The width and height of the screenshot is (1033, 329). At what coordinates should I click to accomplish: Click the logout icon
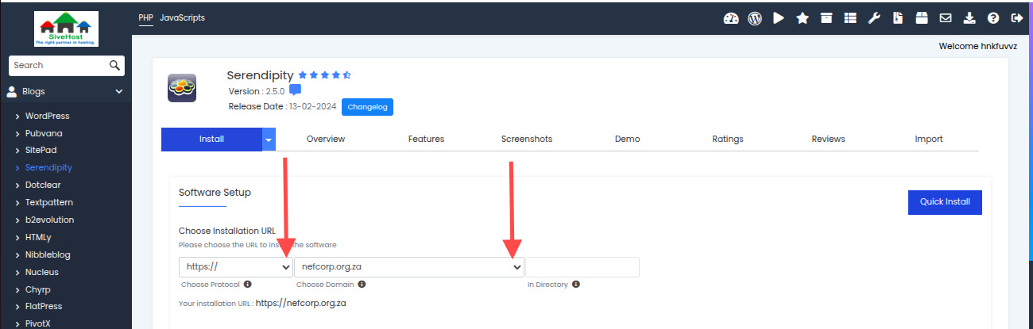[1016, 17]
